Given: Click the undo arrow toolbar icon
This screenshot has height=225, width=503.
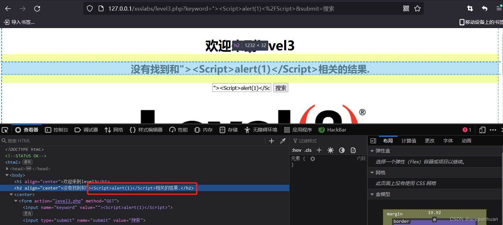Looking at the screenshot, I should [x=485, y=9].
